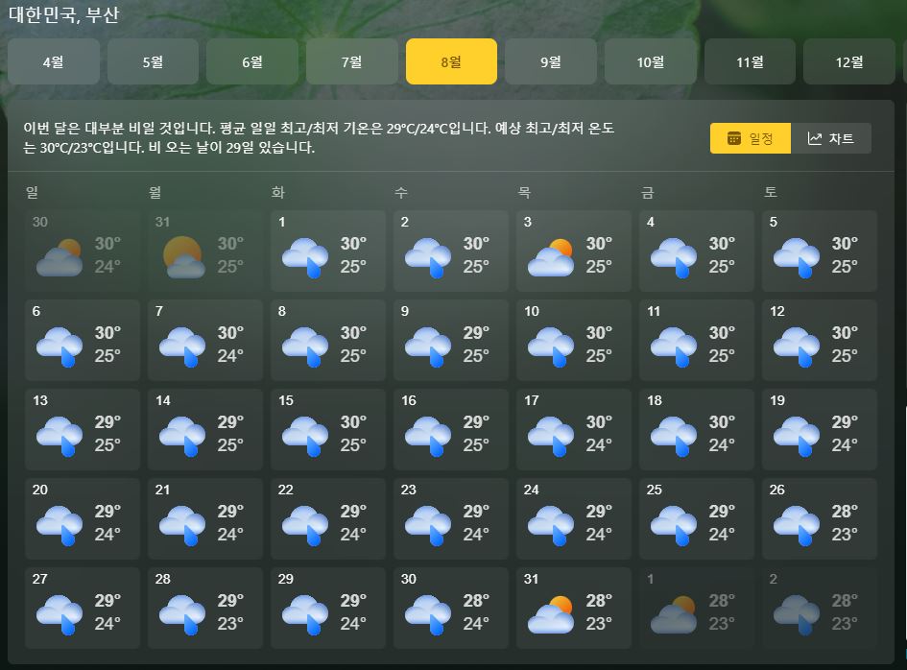
Task: Open the day 16 forecast card
Action: tap(450, 429)
